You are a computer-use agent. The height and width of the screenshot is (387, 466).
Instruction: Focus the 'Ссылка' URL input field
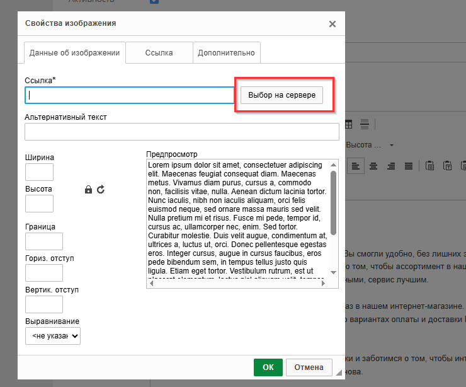[x=129, y=95]
